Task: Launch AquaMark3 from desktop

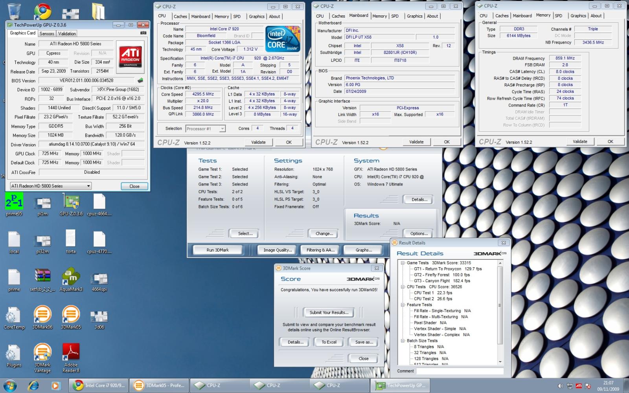Action: click(x=71, y=280)
